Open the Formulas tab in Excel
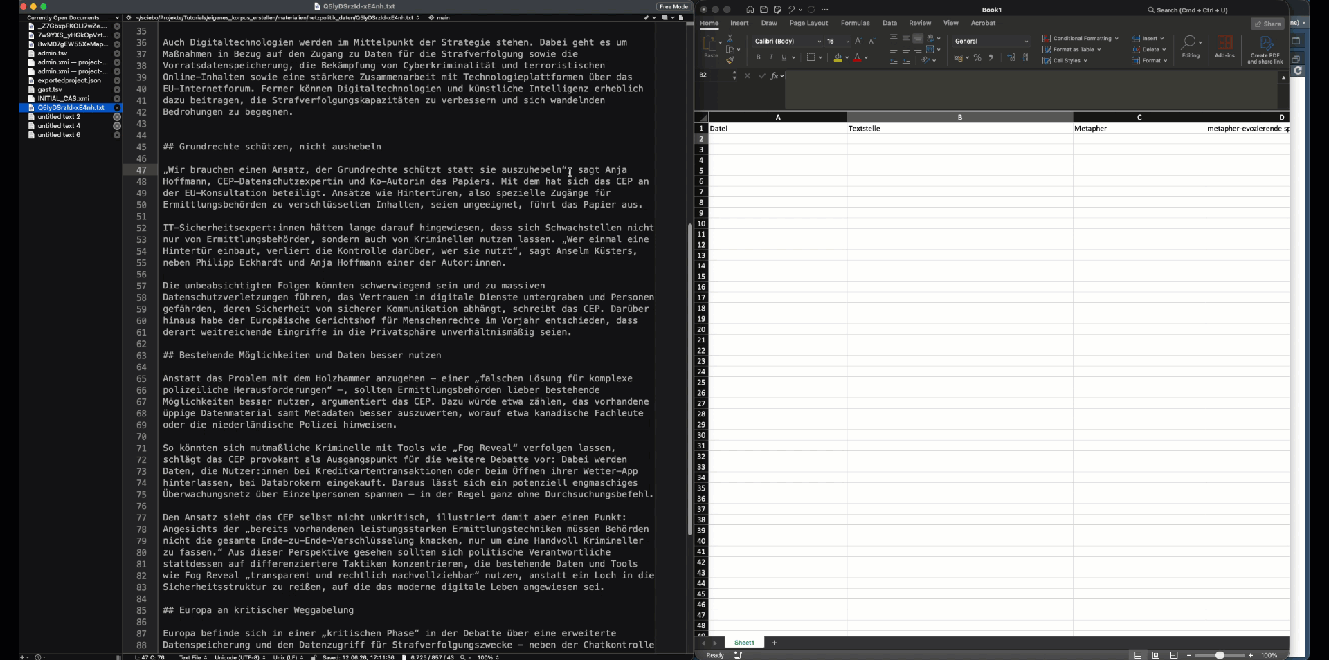This screenshot has height=660, width=1329. tap(855, 23)
